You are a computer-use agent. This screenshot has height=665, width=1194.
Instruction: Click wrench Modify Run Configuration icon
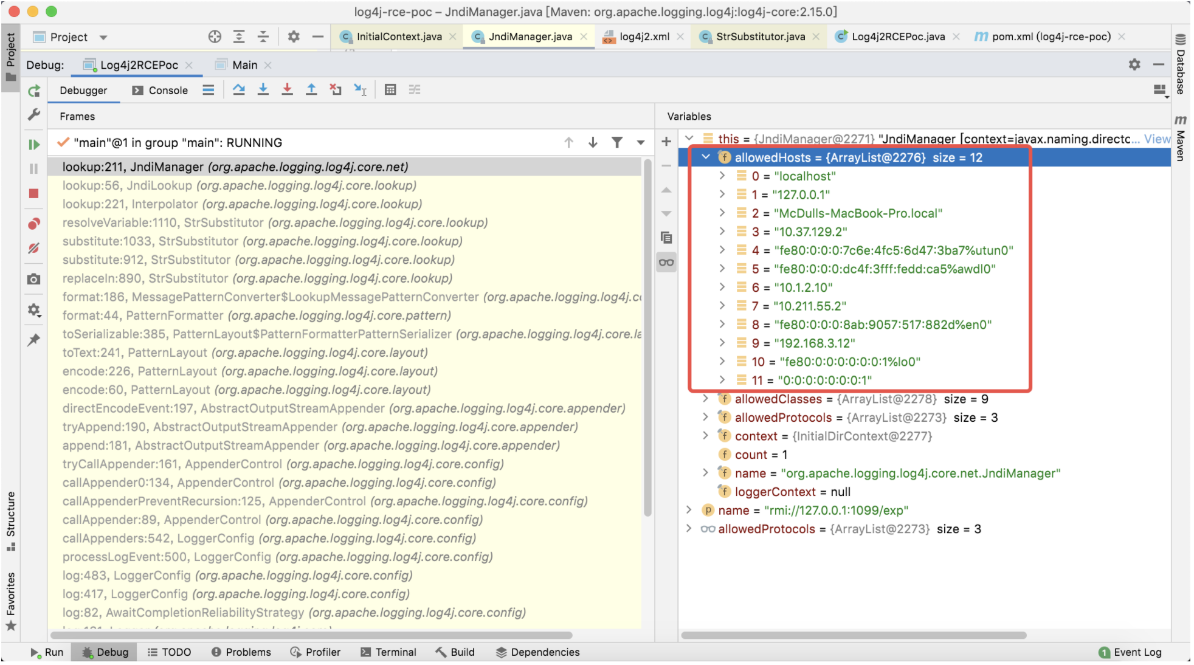coord(34,114)
